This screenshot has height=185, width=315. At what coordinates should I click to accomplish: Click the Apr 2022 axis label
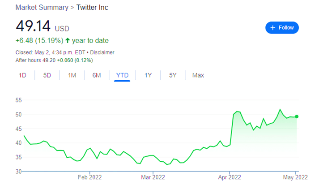point(229,177)
